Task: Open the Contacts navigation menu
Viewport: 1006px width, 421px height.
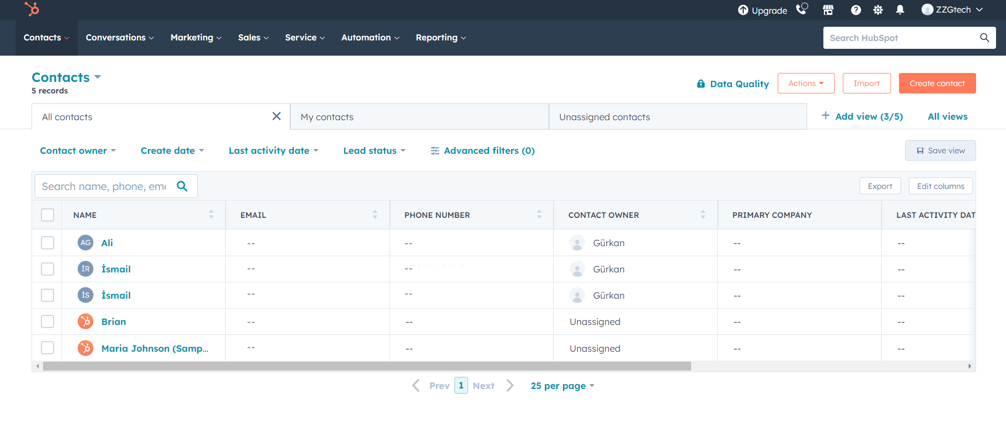Action: click(x=46, y=38)
